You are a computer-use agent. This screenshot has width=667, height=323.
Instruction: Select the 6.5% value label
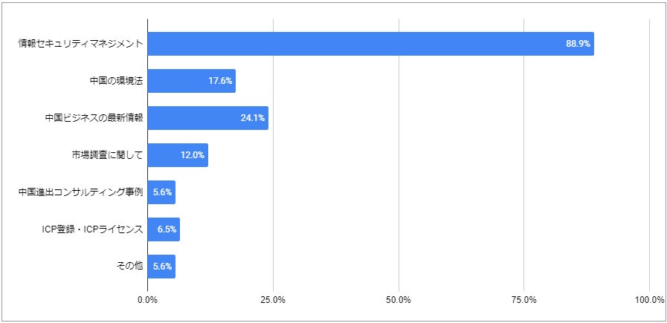167,229
